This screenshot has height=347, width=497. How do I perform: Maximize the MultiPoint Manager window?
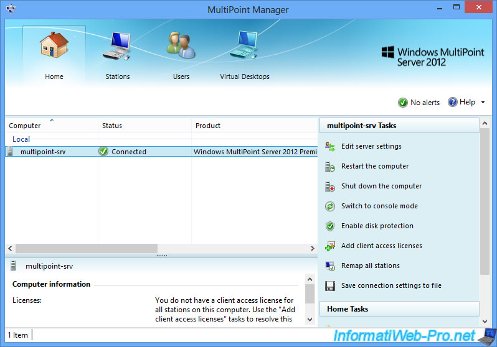point(457,7)
